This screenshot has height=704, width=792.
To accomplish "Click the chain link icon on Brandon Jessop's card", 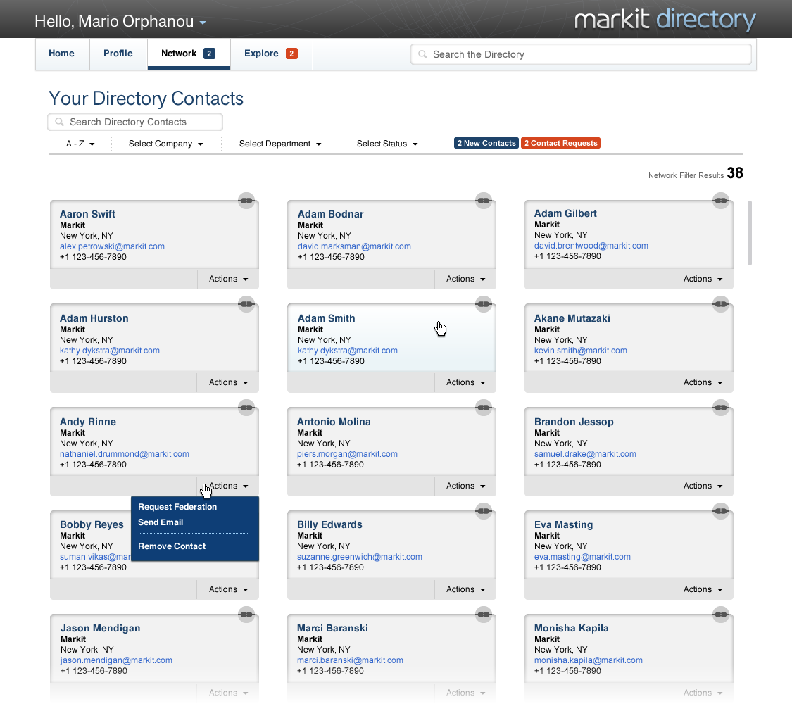I will 719,407.
